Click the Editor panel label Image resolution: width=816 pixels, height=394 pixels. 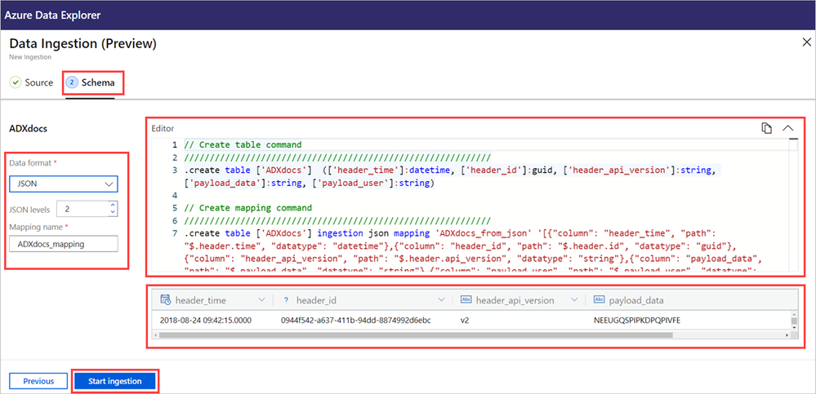click(x=163, y=128)
